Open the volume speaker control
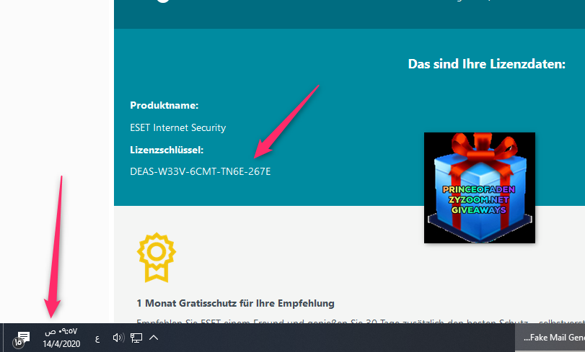 point(118,338)
